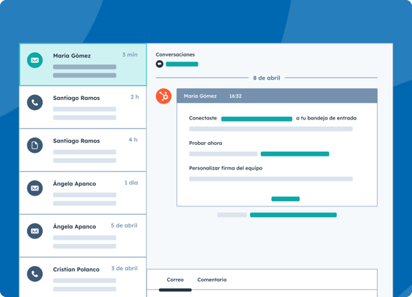This screenshot has height=297, width=412.
Task: Click the 4 h timestamp
Action: pyautogui.click(x=133, y=140)
